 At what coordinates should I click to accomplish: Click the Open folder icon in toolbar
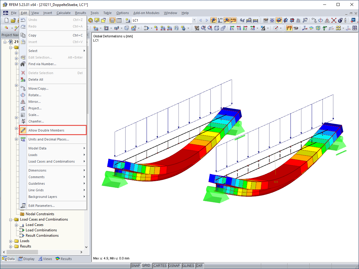[13, 20]
